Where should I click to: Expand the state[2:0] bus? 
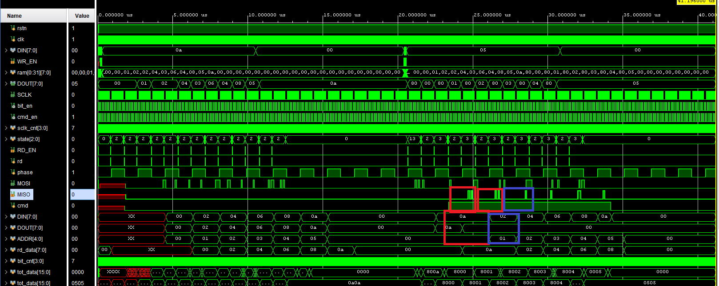click(6, 139)
